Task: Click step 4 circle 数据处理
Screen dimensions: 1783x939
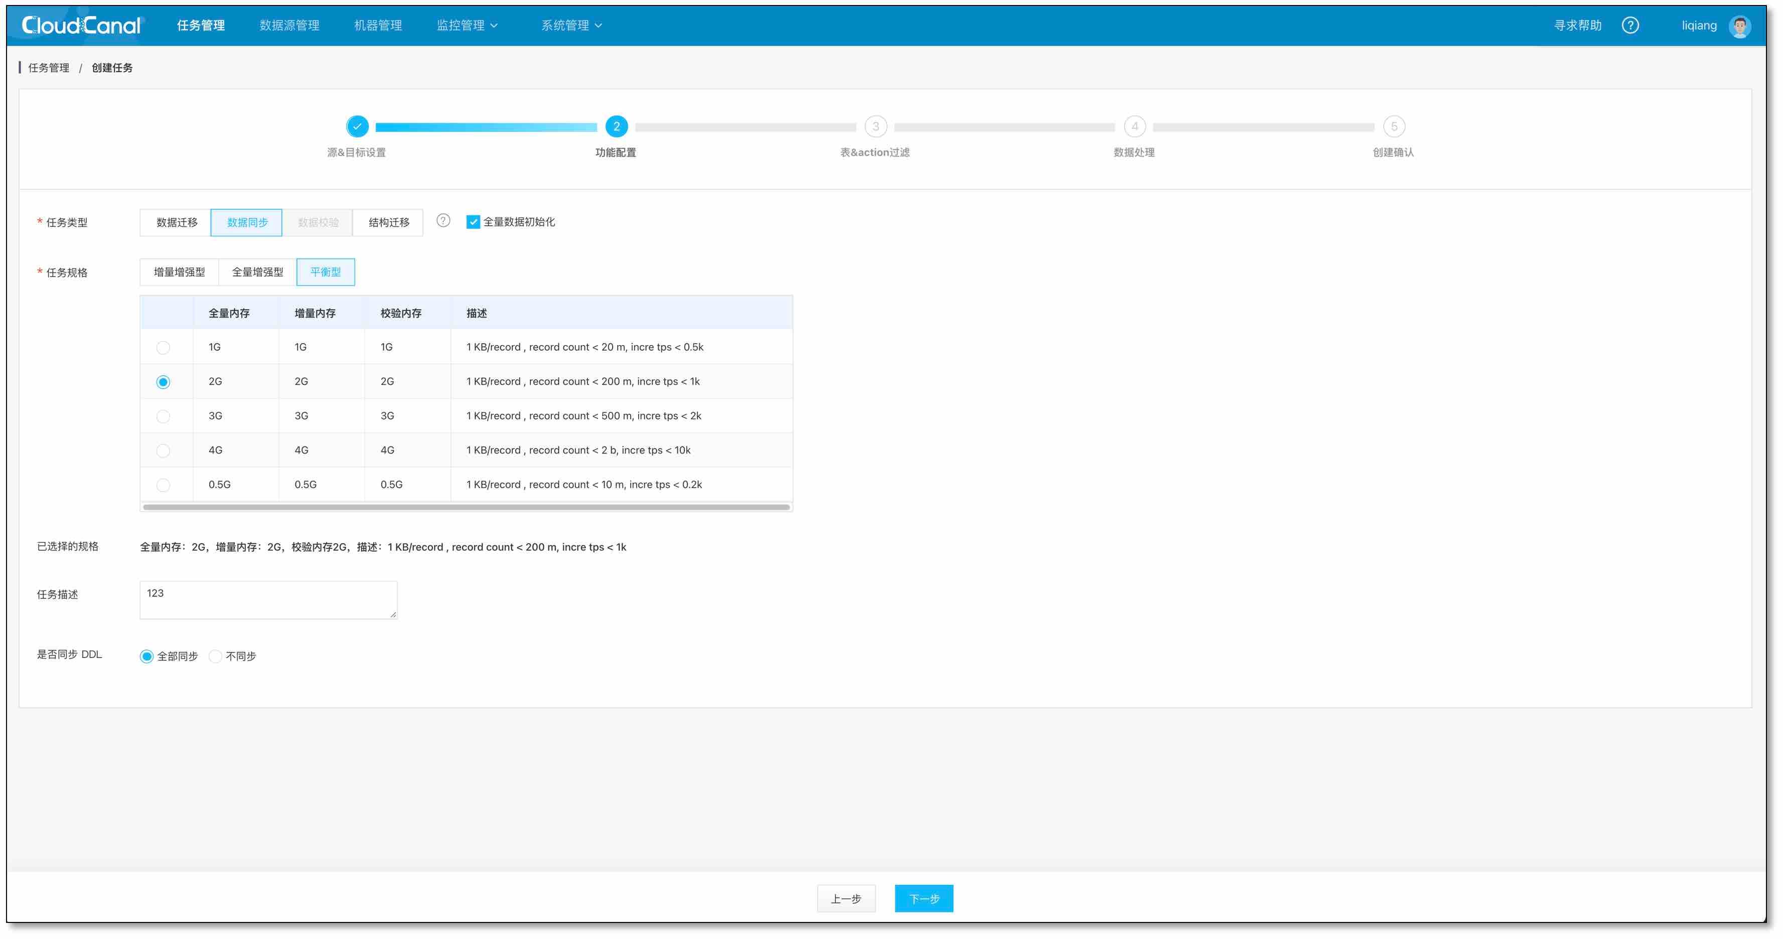Action: (x=1134, y=126)
